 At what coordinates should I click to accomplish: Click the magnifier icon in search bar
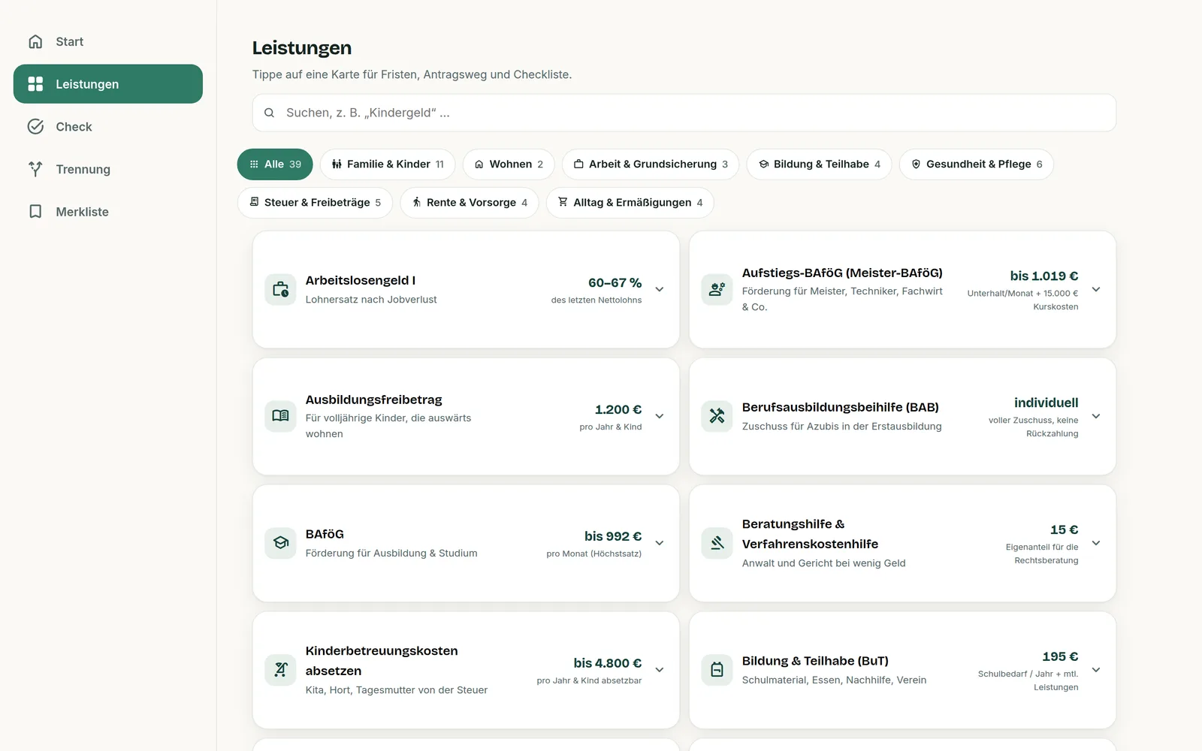point(269,113)
